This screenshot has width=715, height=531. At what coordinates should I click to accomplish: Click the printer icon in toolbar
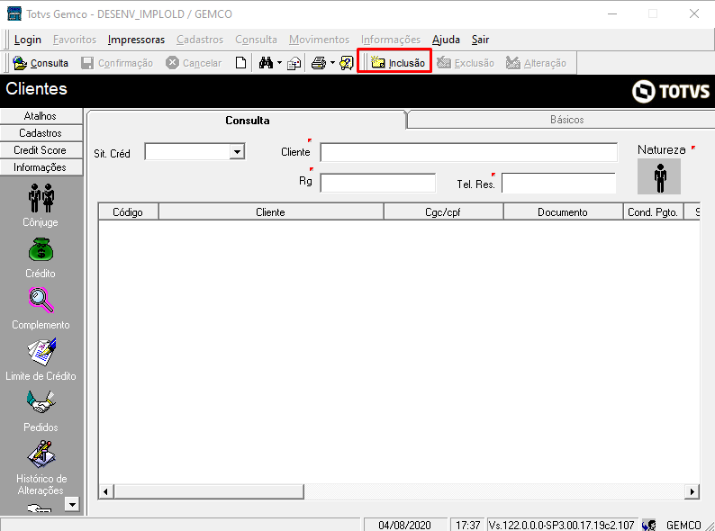[319, 63]
